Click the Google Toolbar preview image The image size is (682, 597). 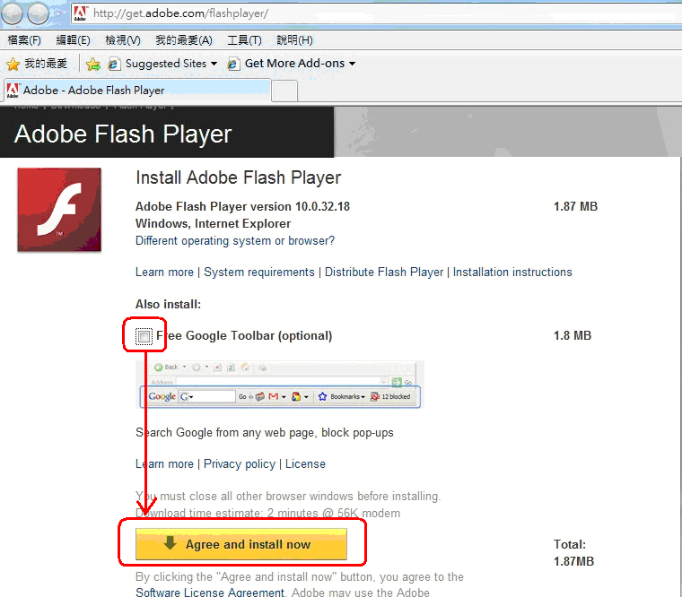[280, 385]
